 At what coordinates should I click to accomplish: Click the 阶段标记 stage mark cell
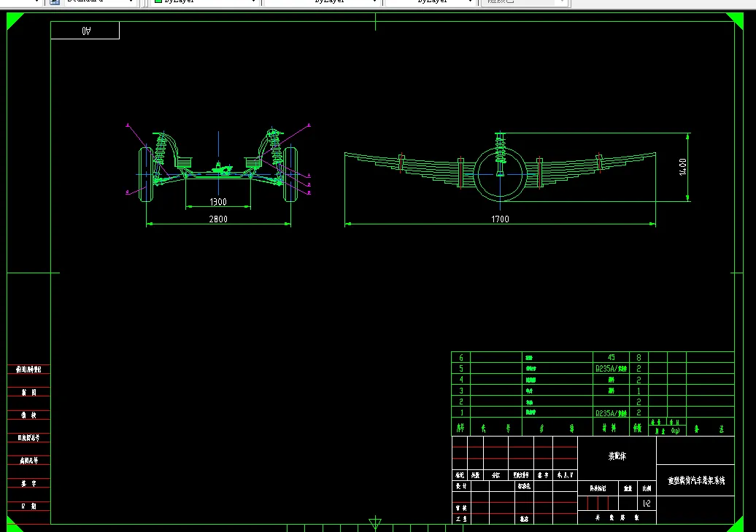pos(598,488)
